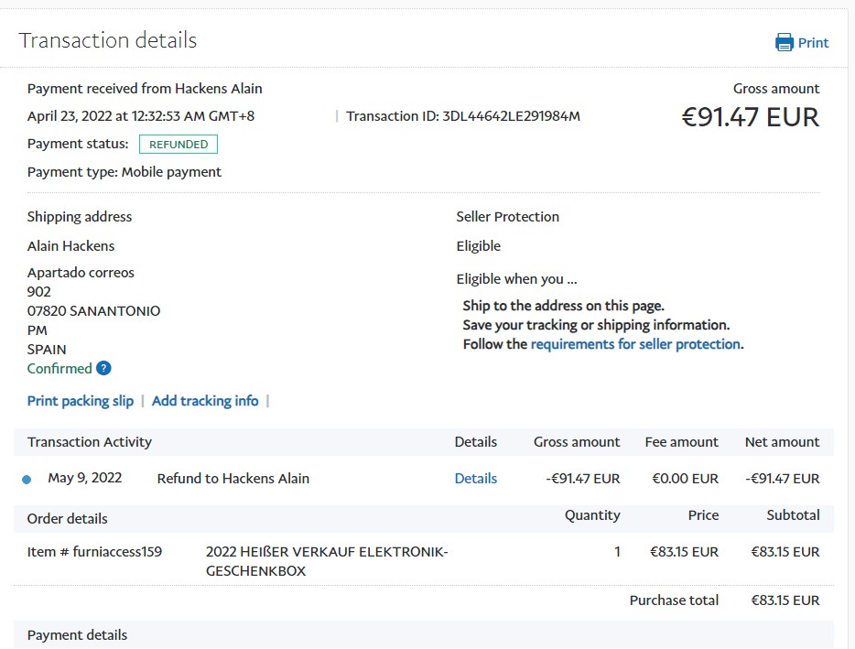The image size is (855, 649).
Task: Click the Print link text
Action: [813, 43]
